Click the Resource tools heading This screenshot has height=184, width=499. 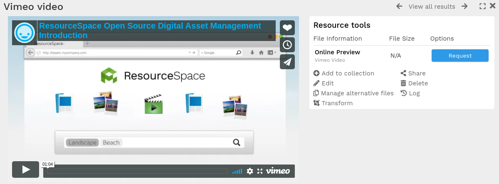click(342, 25)
